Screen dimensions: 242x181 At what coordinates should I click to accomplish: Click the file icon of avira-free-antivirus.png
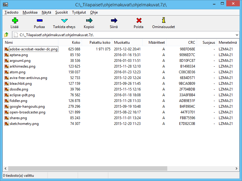[6, 78]
